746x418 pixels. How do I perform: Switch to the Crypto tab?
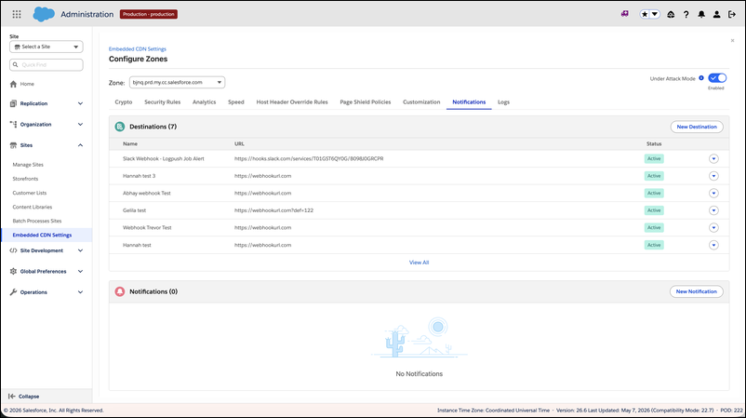click(x=124, y=101)
